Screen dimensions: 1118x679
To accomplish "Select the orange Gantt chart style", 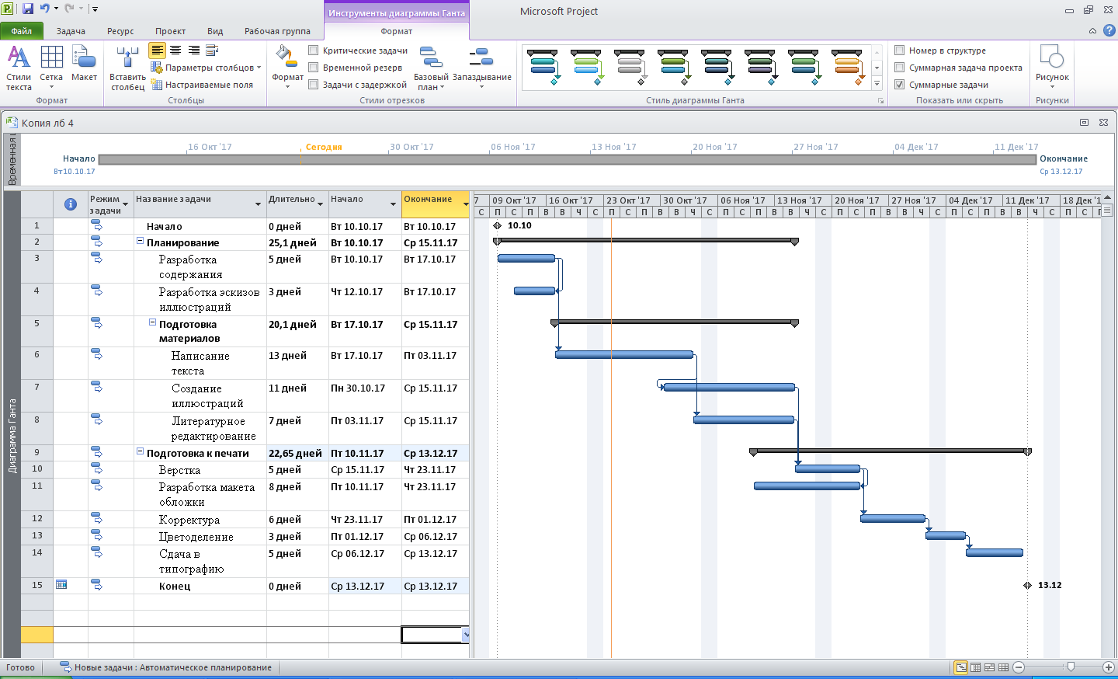I will (x=846, y=68).
